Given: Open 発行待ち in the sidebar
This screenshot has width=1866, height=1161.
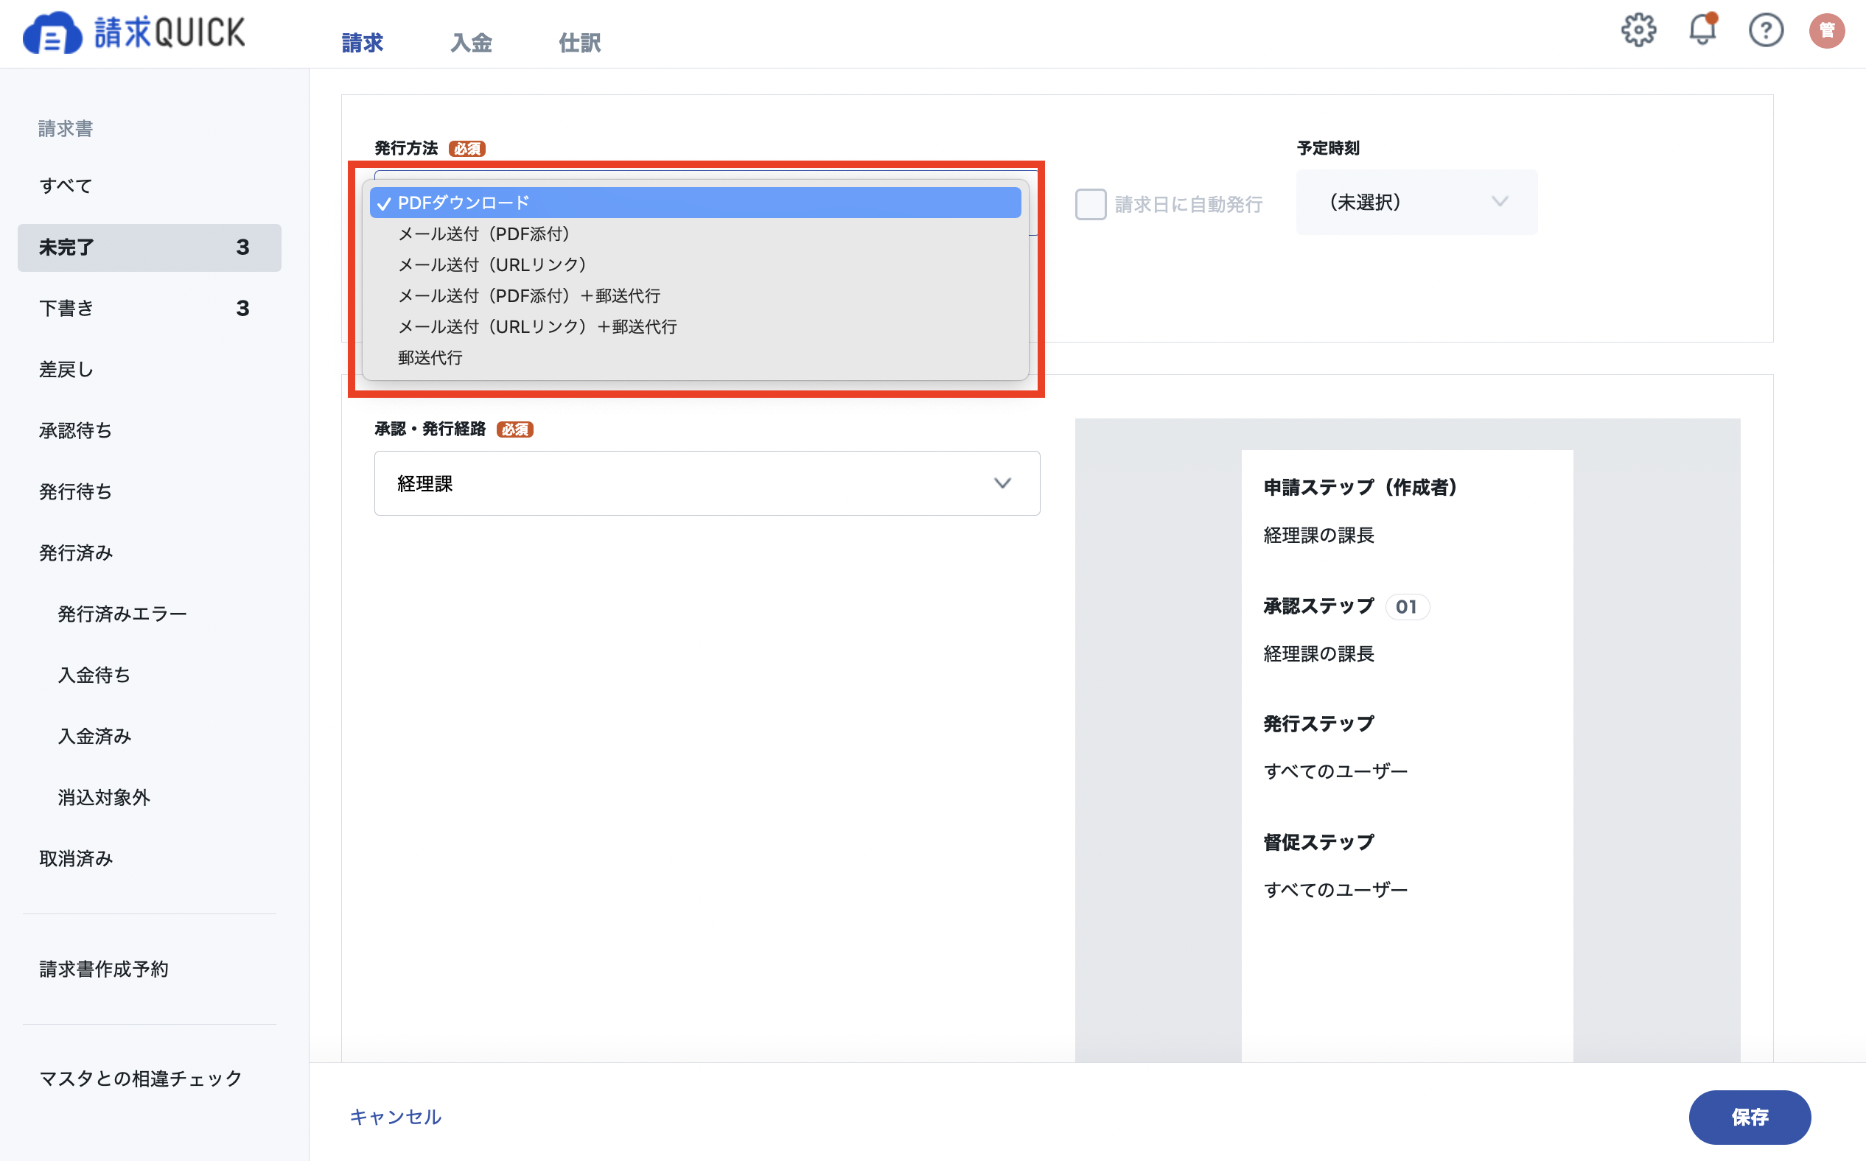Looking at the screenshot, I should (150, 491).
